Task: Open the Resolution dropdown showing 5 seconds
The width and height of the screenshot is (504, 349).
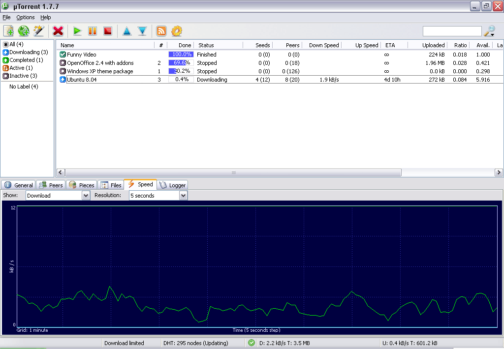Action: click(157, 195)
